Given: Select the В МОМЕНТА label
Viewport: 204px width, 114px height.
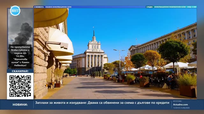Looking at the screenshot, I should [x=39, y=7].
